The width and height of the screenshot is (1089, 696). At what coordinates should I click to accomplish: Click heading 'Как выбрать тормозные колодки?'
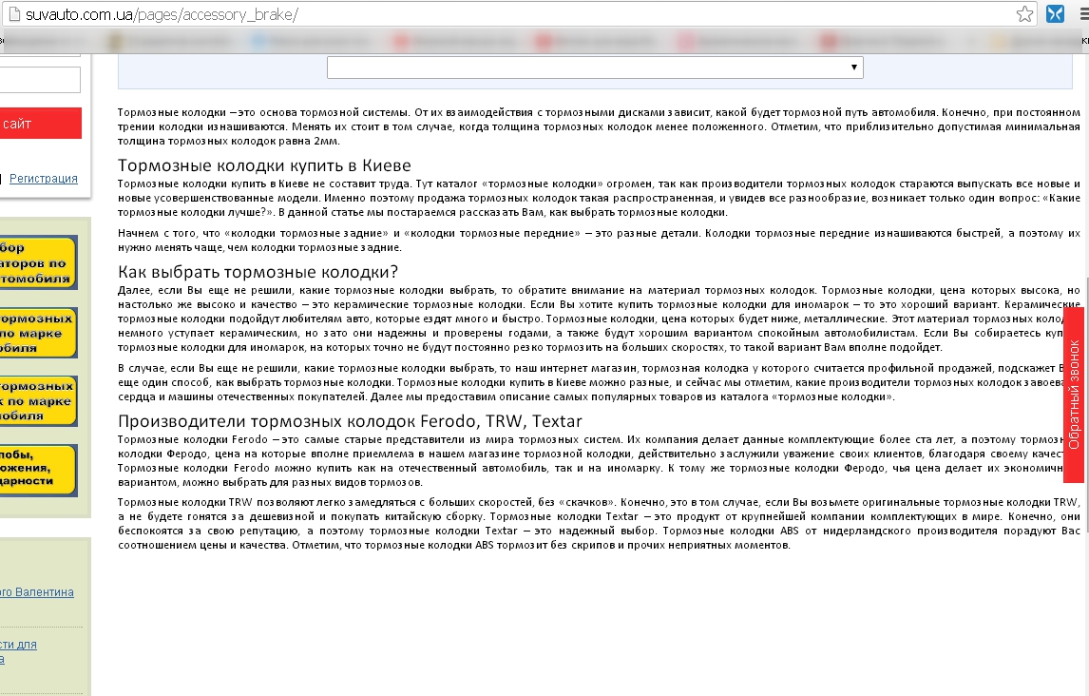click(x=258, y=272)
